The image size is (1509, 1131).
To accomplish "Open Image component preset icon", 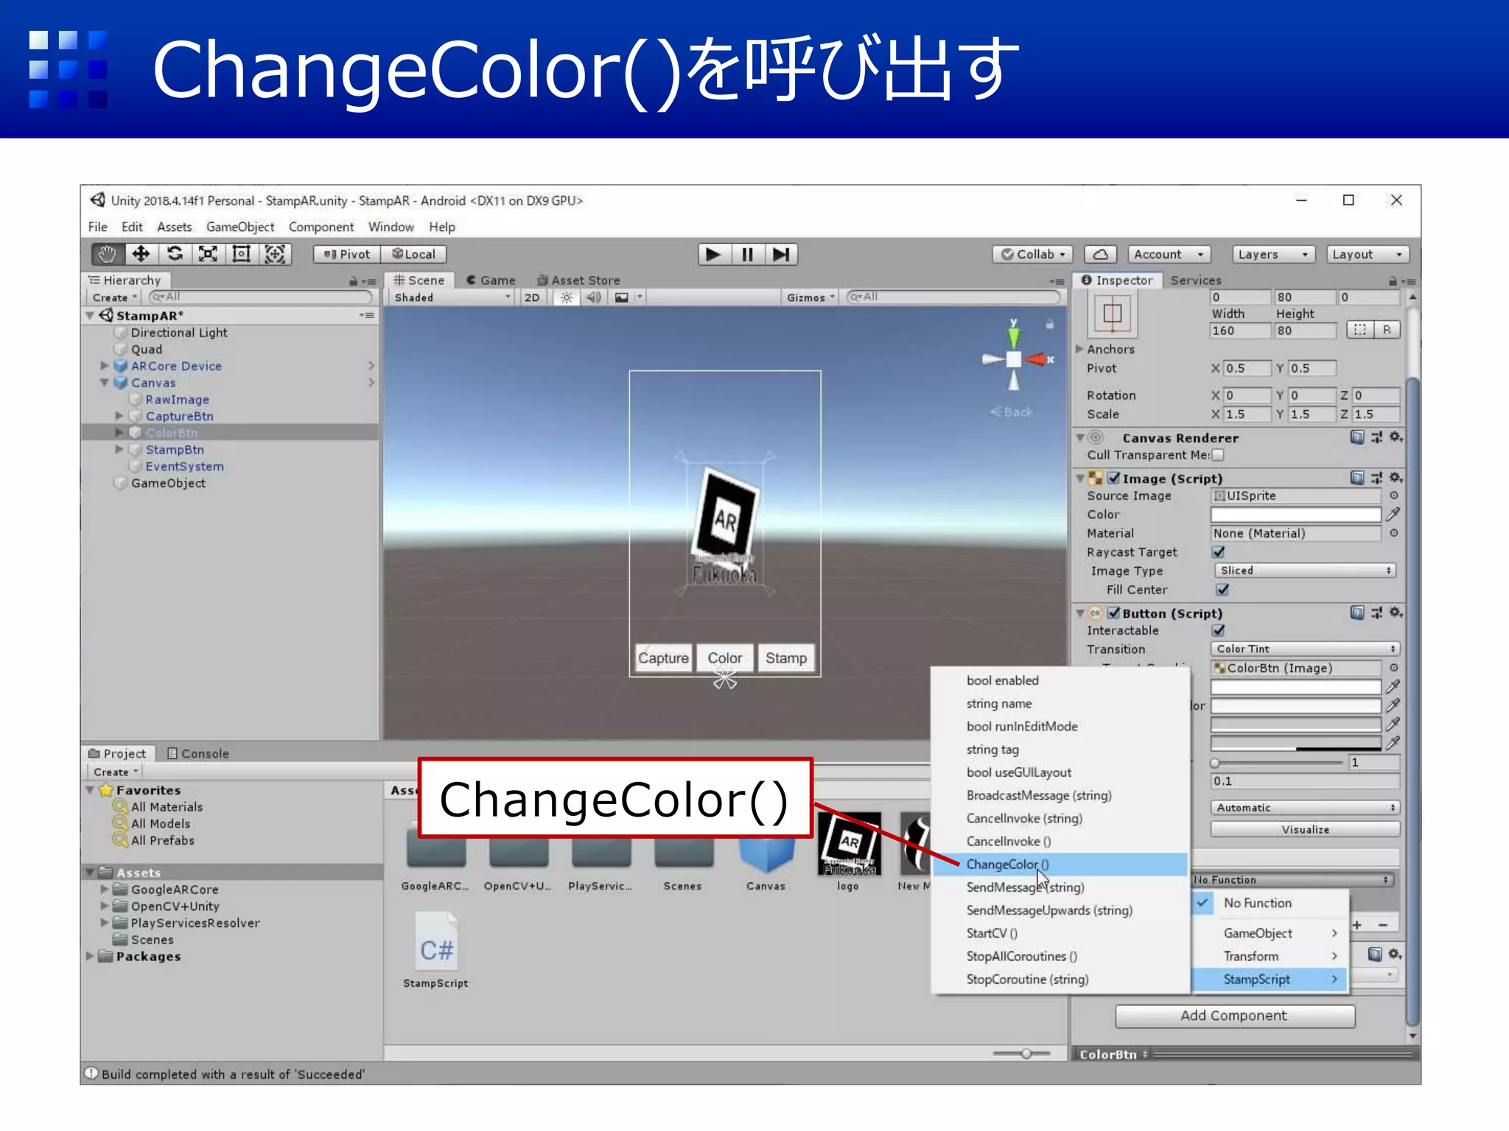I will click(x=1376, y=478).
